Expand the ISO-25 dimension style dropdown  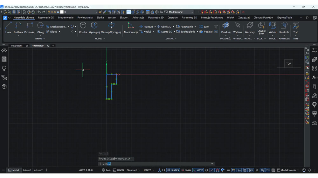click(x=149, y=170)
